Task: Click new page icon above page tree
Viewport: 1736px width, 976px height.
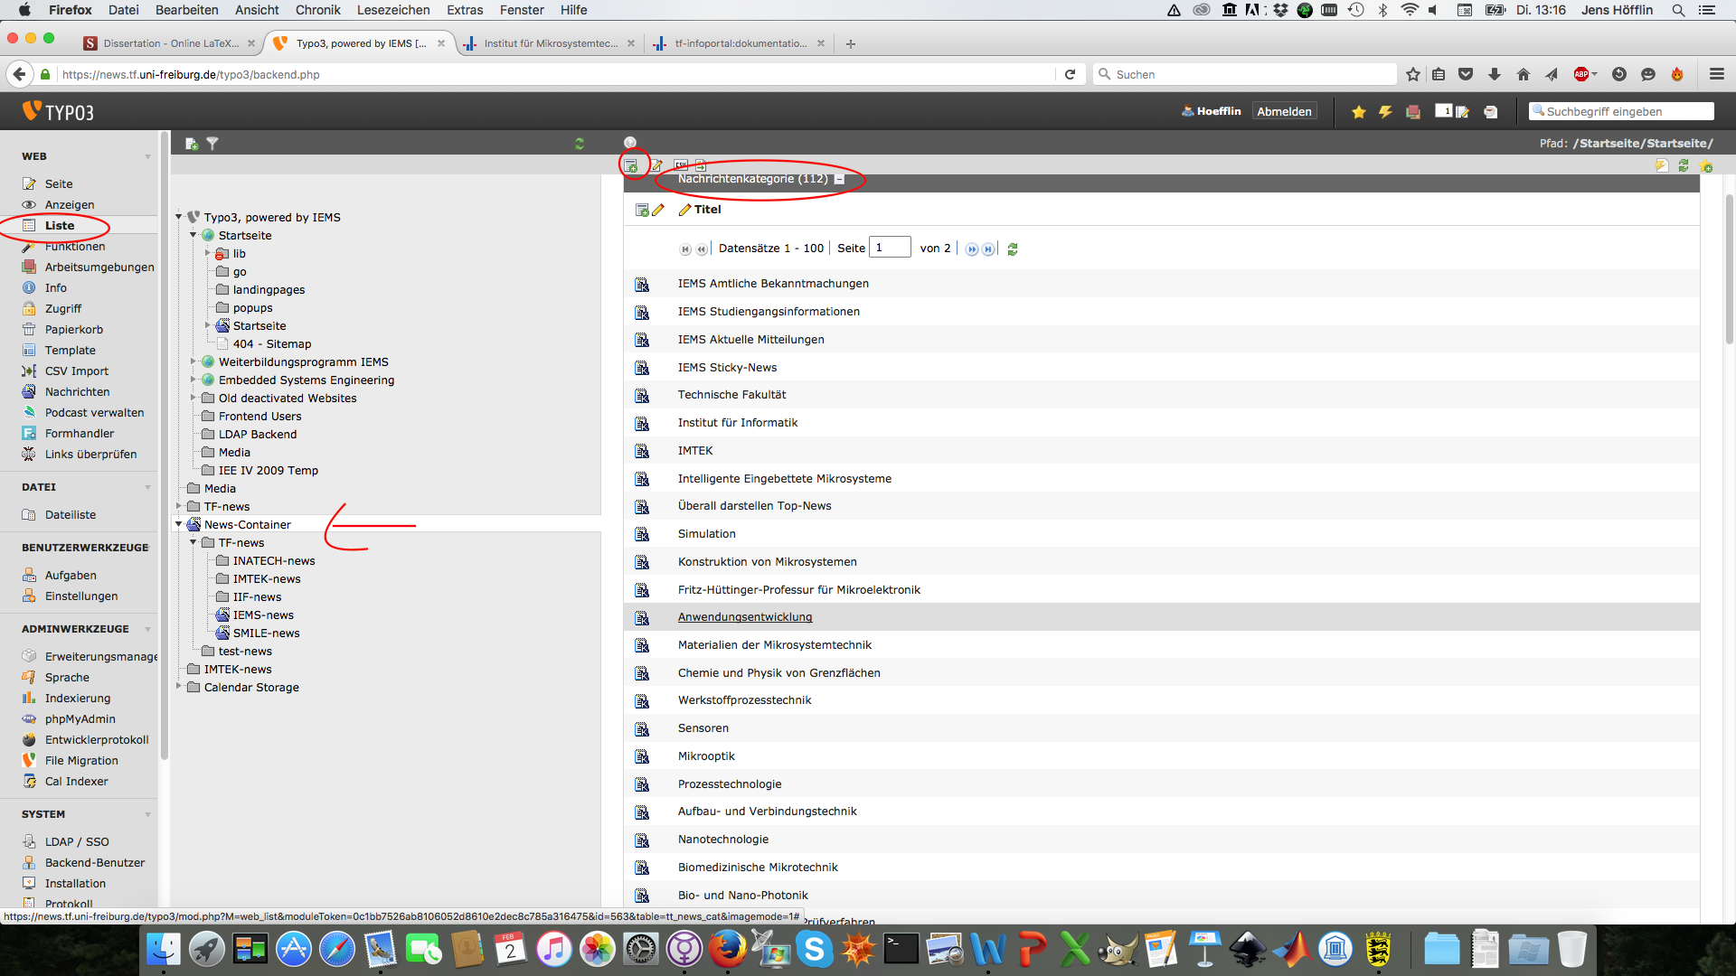Action: point(192,144)
